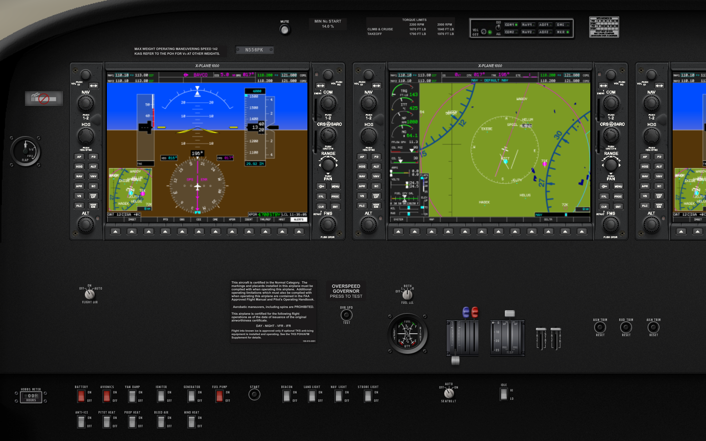Viewport: 706px width, 441px height.
Task: Click the FLAP lever handle
Action: [x=510, y=314]
